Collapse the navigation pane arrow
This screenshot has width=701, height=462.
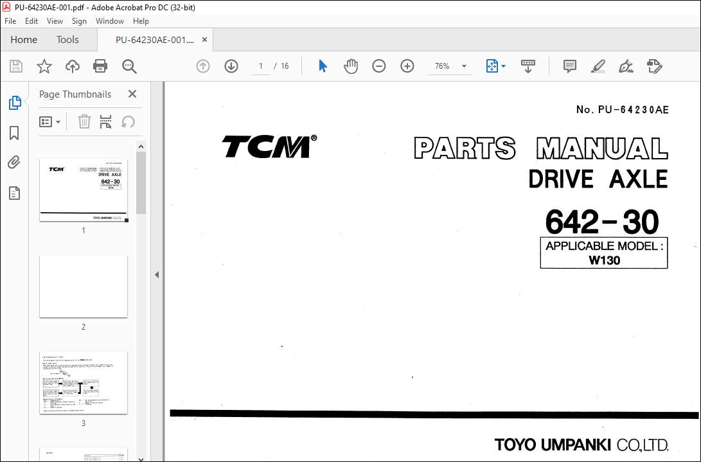click(157, 274)
